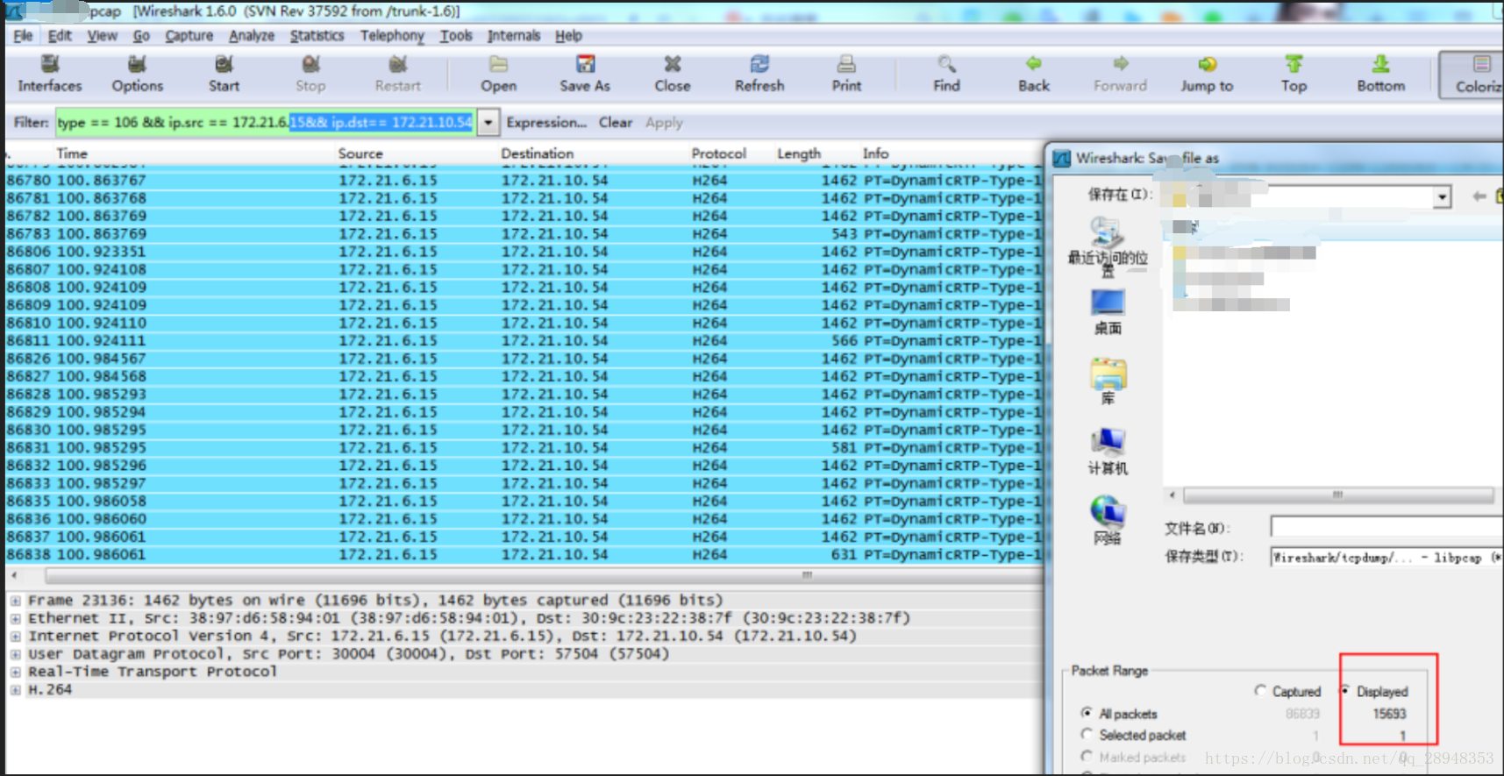The image size is (1504, 776).
Task: Select packet number 86838 row
Action: coord(524,554)
